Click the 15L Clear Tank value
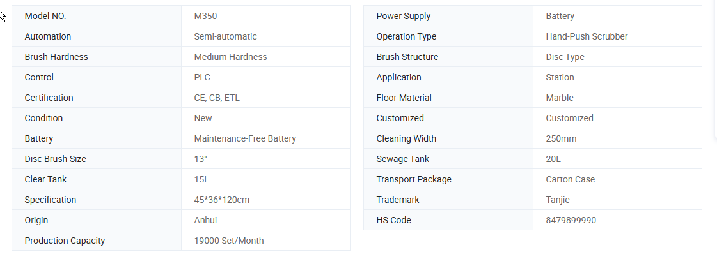 [x=202, y=179]
